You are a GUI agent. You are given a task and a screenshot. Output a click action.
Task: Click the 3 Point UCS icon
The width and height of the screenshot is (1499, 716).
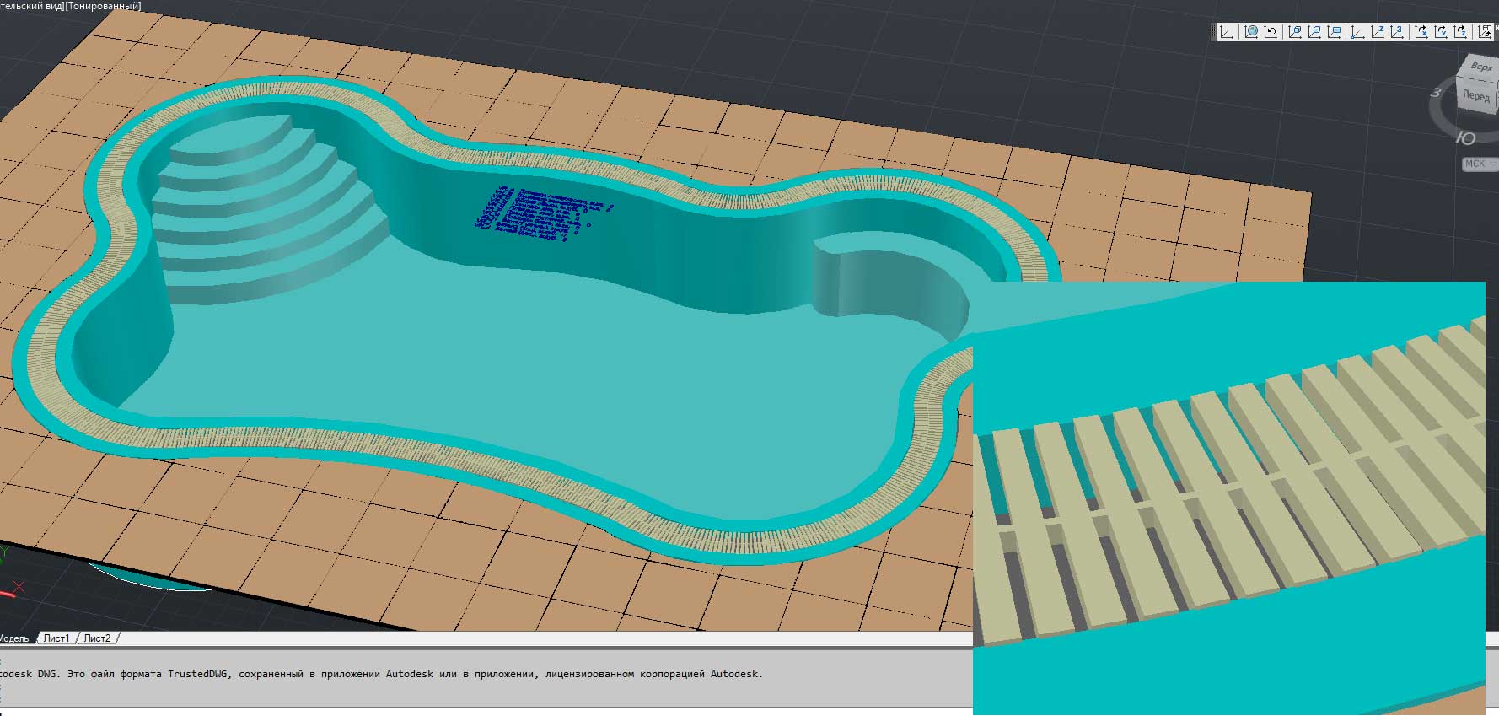click(x=1398, y=32)
